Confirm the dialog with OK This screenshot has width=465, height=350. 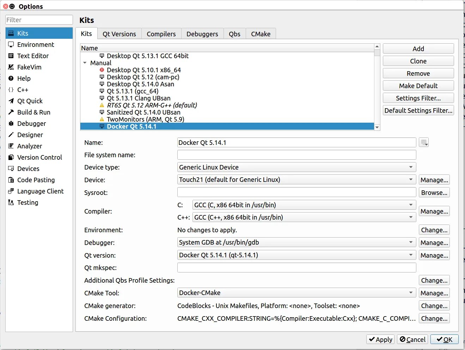[x=445, y=339]
